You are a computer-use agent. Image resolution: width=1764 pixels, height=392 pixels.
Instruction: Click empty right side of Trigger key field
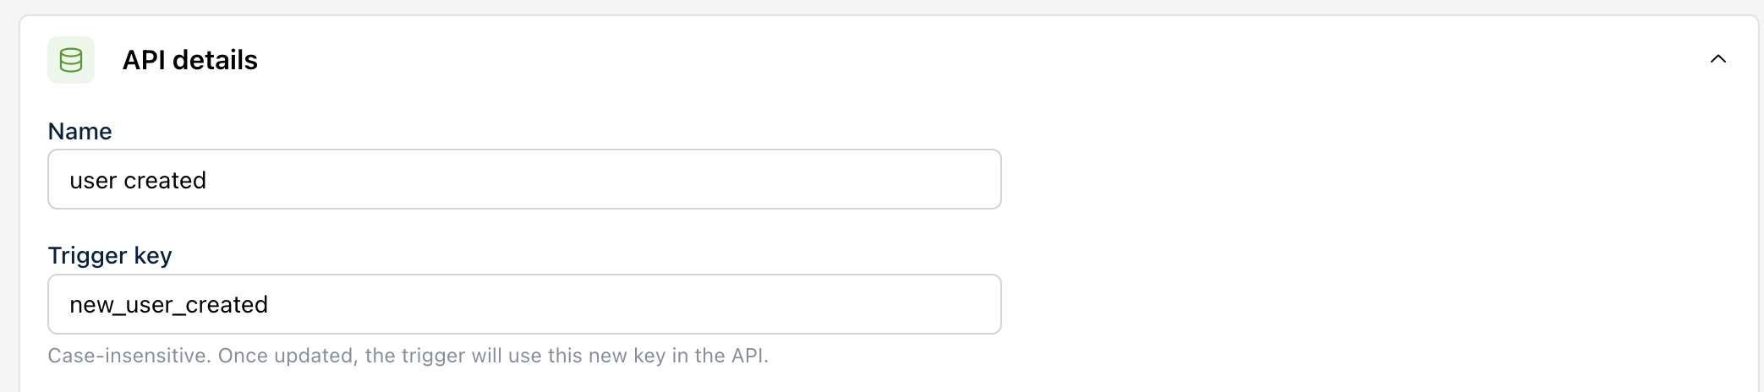pos(761,304)
